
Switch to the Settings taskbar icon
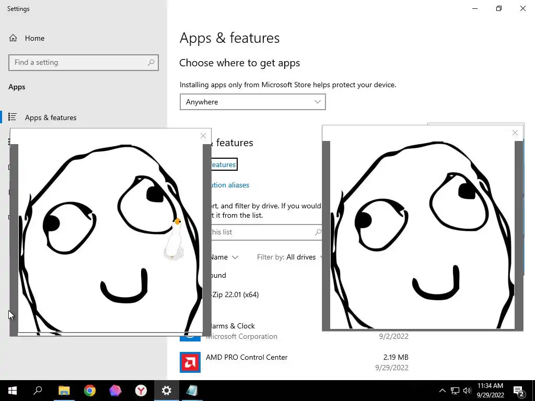coord(167,391)
